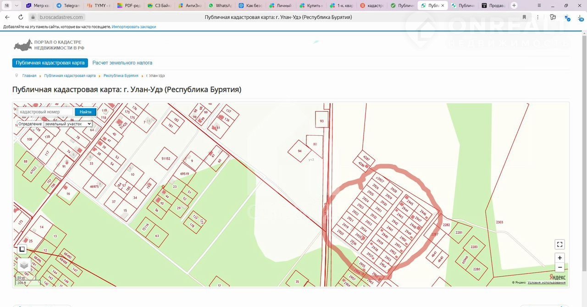Screen dimensions: 587x307
Task: Zoom out the map with minus button
Action: coord(559,268)
